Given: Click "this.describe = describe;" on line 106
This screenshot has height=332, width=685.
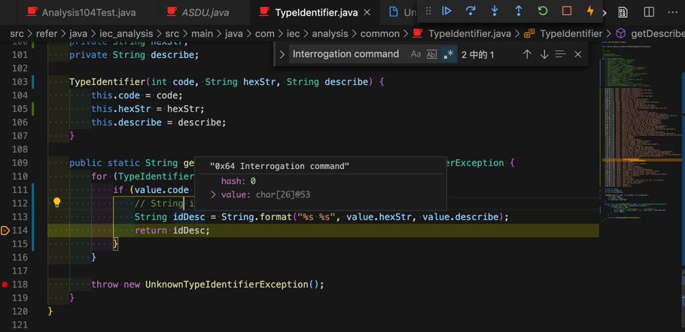Looking at the screenshot, I should tap(159, 122).
